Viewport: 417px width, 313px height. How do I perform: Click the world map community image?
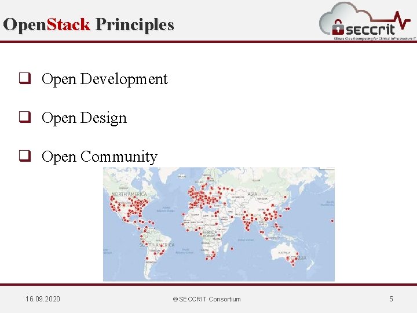click(218, 224)
